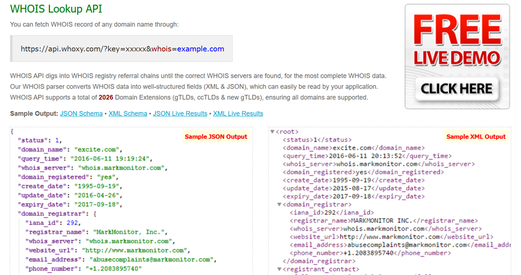This screenshot has width=521, height=275.
Task: Click the WHOIS Lookup API heading
Action: 56,9
